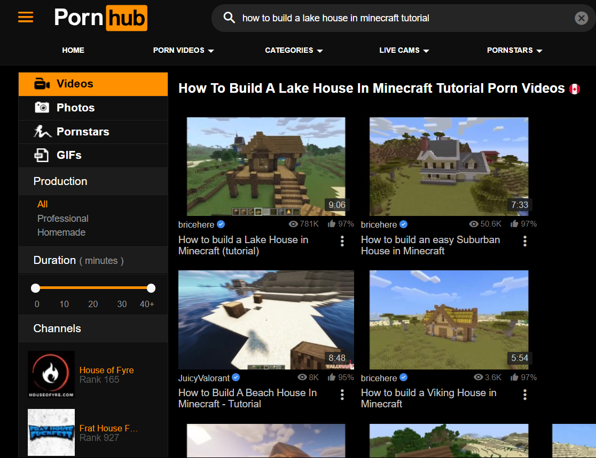596x458 pixels.
Task: Clear the search field with X button
Action: pos(581,18)
